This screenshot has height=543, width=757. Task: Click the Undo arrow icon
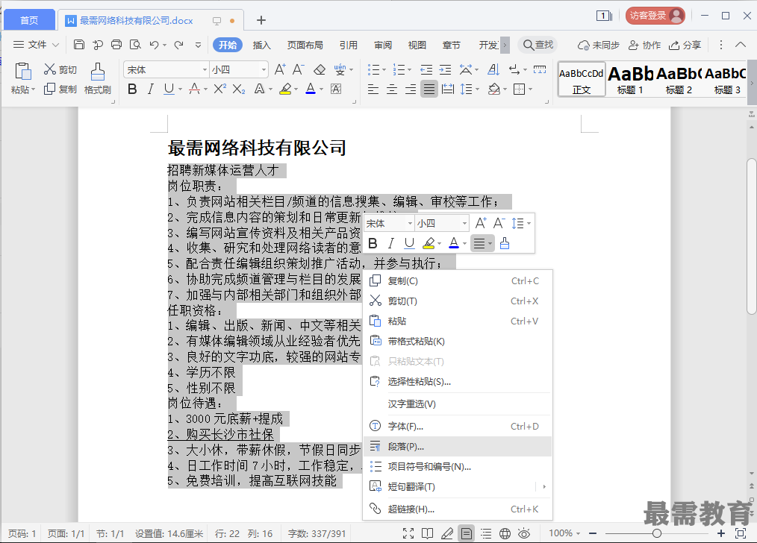(154, 45)
